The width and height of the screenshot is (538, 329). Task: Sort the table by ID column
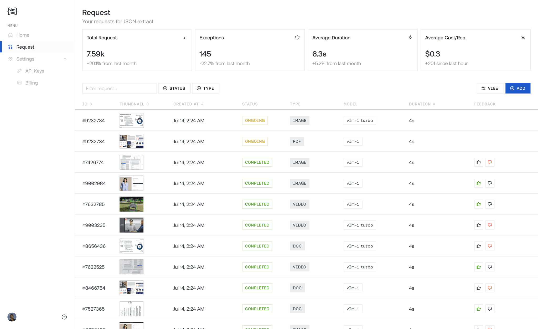pos(91,104)
